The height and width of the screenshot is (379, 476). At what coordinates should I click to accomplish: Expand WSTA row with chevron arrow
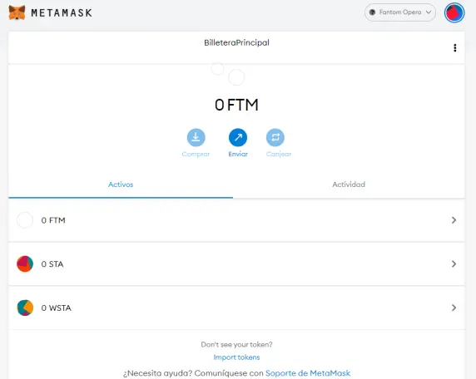pos(454,308)
